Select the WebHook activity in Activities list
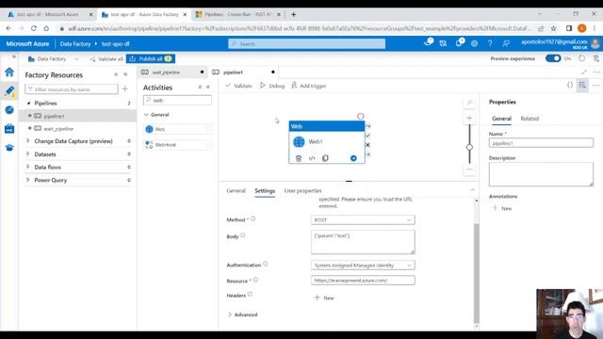Image resolution: width=603 pixels, height=339 pixels. pos(177,144)
